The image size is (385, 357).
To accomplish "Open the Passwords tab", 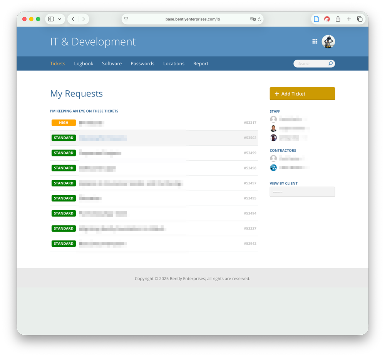I will coord(142,64).
